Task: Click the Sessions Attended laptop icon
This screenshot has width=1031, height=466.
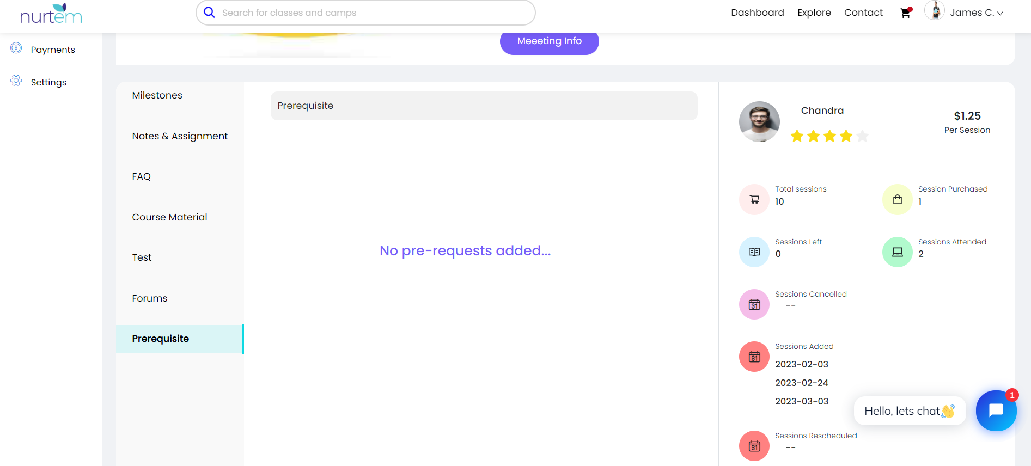Action: (897, 252)
